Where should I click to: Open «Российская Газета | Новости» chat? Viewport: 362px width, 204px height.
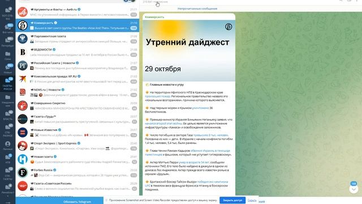click(x=77, y=66)
